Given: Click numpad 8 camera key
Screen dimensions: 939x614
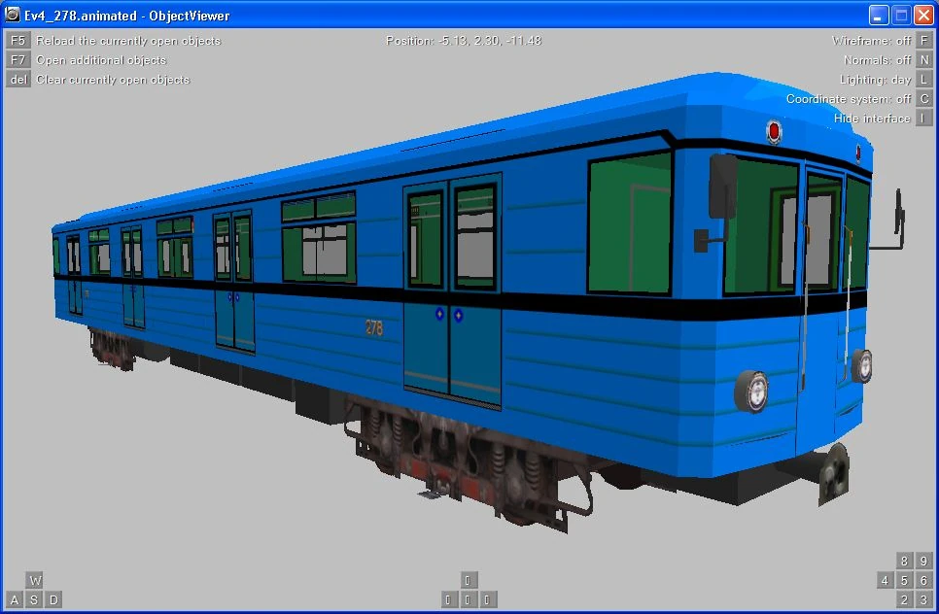Looking at the screenshot, I should click(x=904, y=561).
